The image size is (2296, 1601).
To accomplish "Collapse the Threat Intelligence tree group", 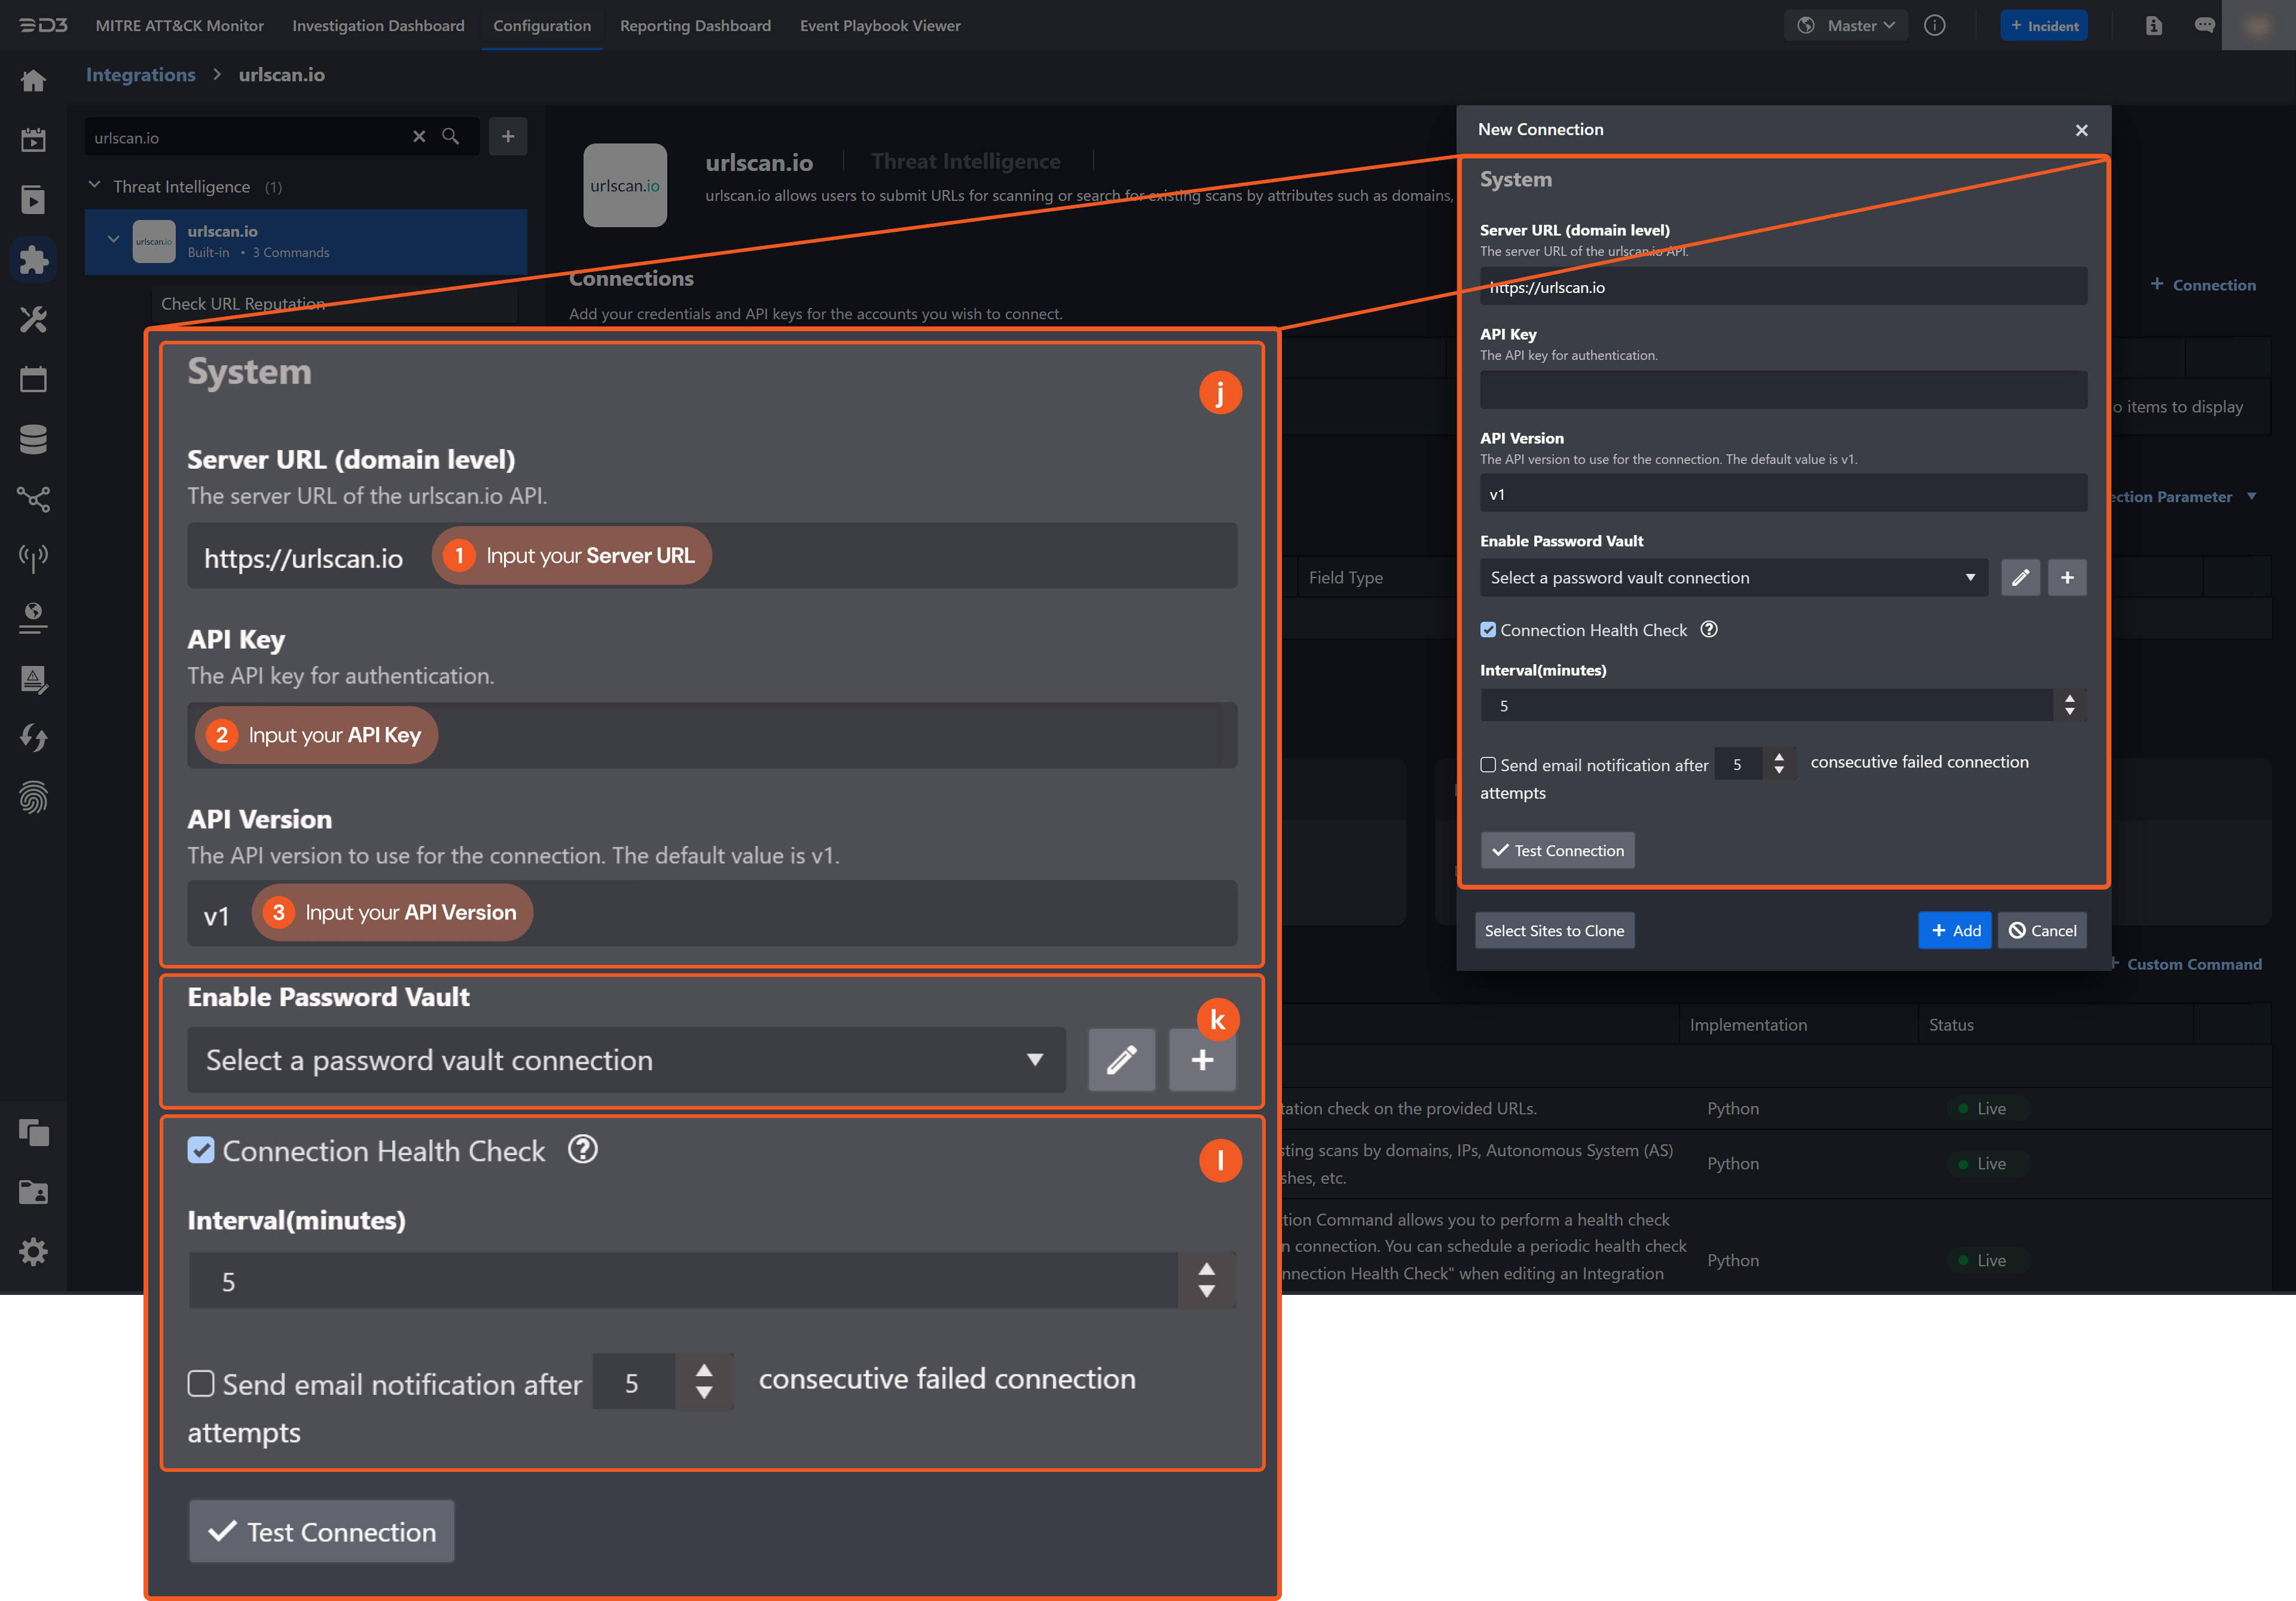I will coord(95,186).
